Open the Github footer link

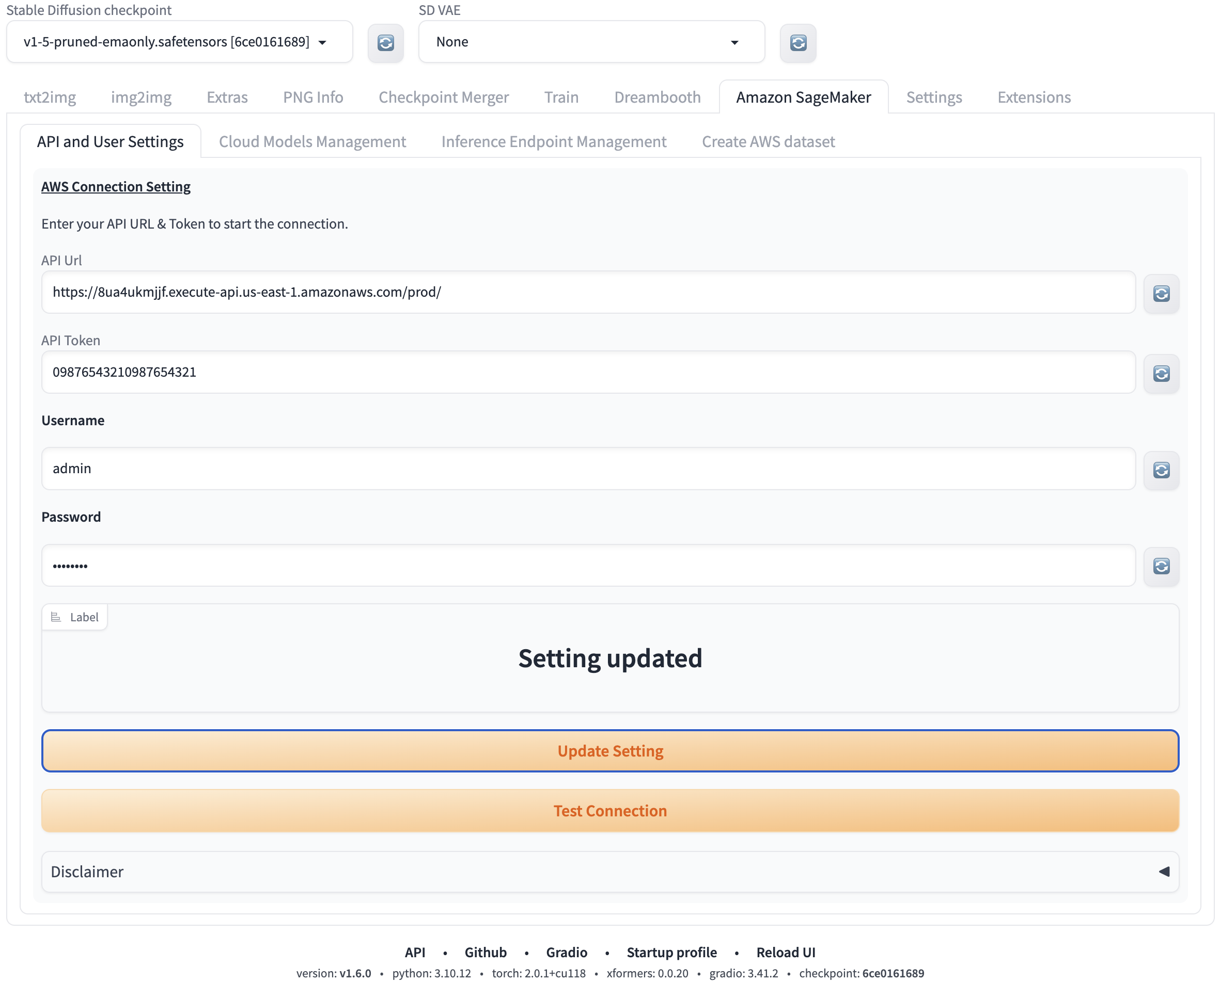click(x=485, y=952)
